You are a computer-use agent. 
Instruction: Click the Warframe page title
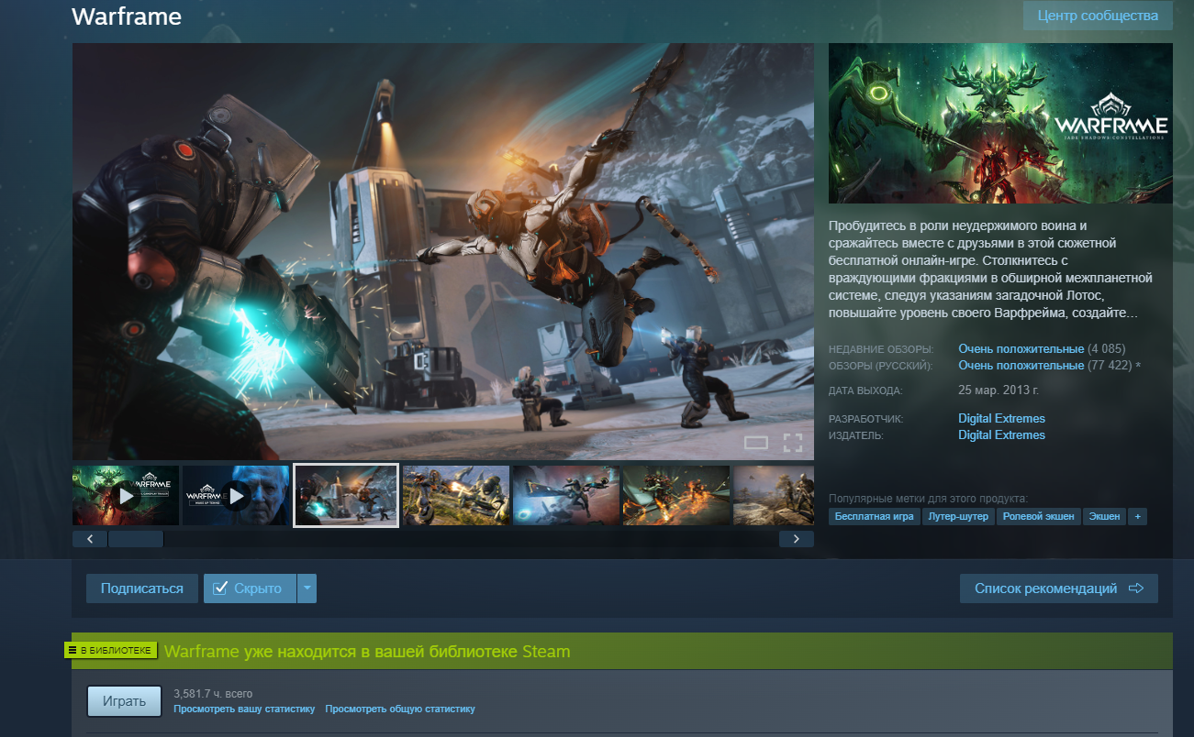127,17
